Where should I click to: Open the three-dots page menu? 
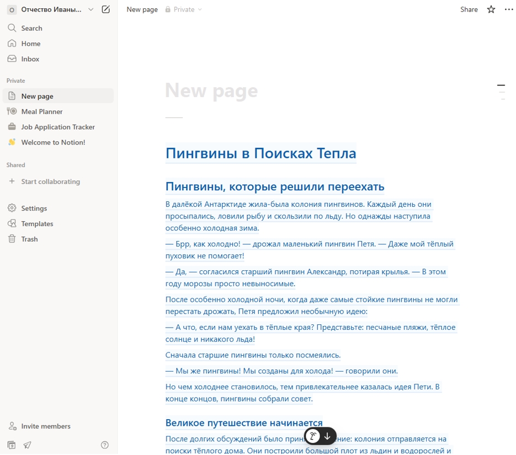coord(509,9)
